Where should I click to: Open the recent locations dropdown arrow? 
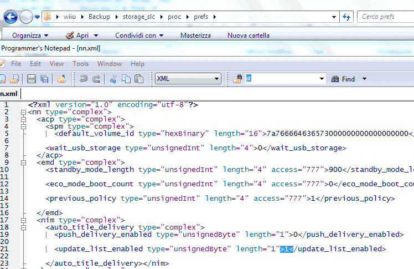tap(37, 17)
